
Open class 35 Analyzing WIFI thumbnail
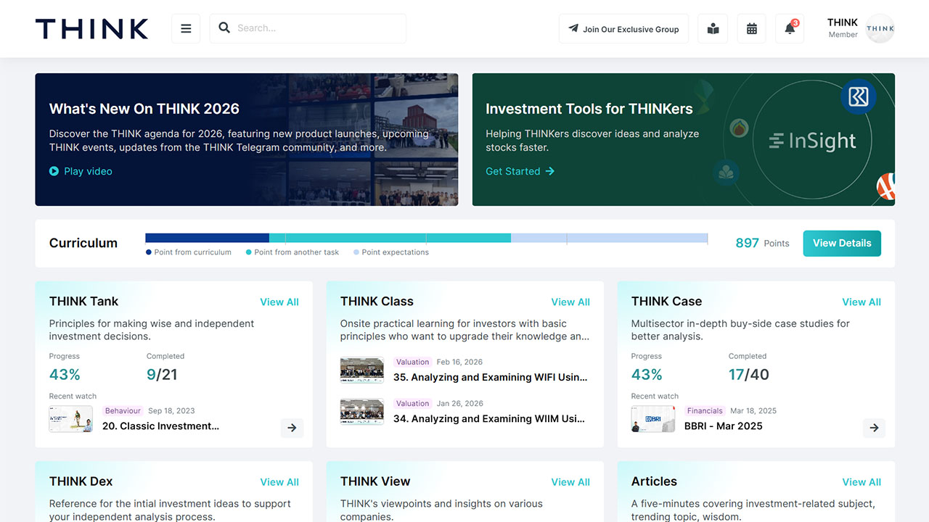coord(362,370)
